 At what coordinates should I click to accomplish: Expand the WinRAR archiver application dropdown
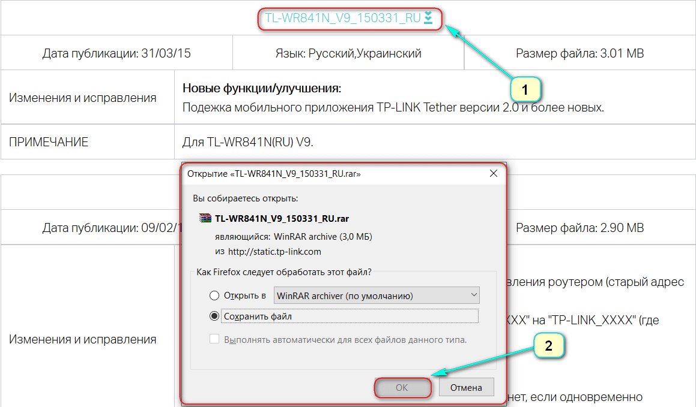click(377, 296)
